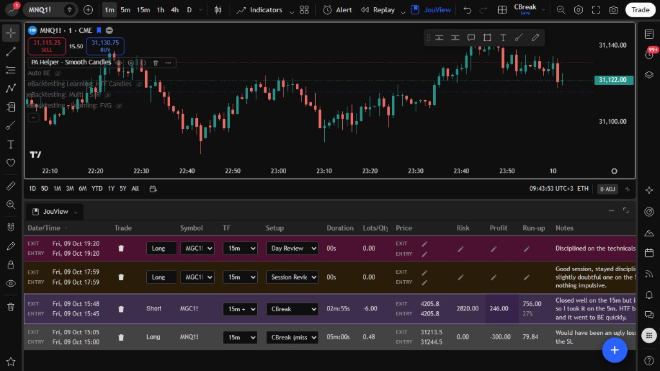Open the favorites star at sidebar bottom
The width and height of the screenshot is (660, 371).
coord(11,361)
